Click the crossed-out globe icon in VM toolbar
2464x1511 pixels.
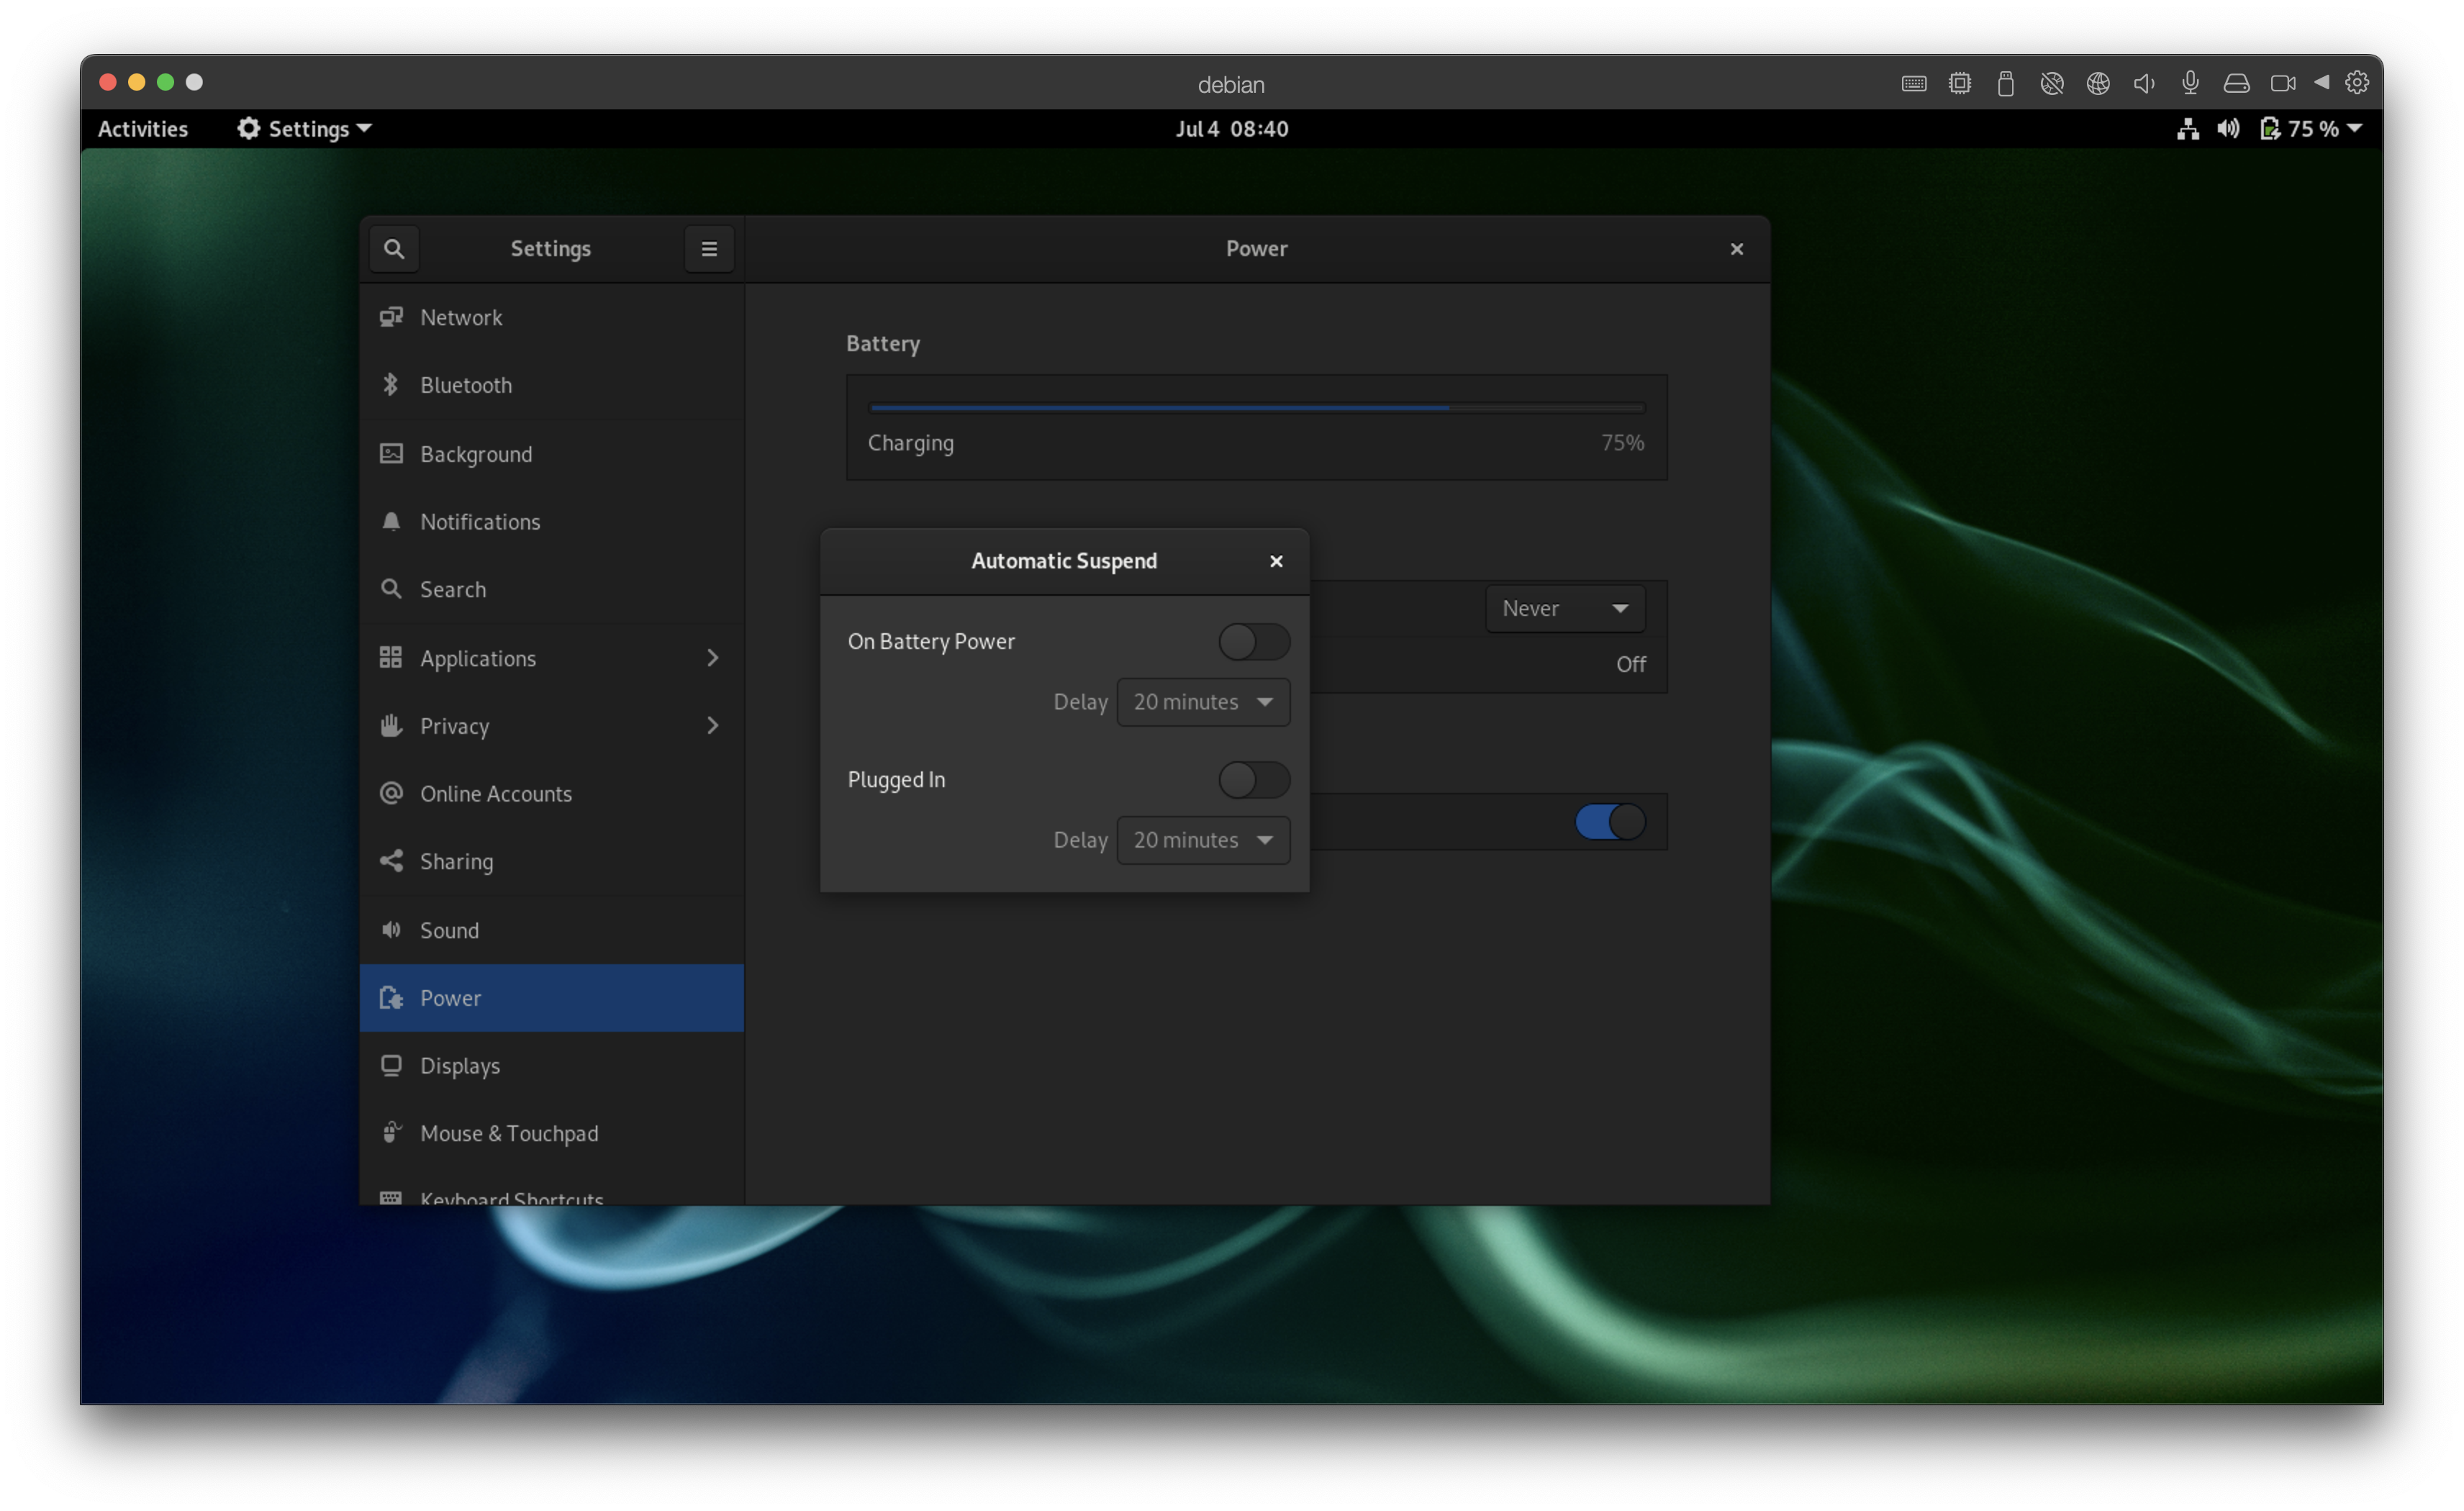pos(2052,83)
